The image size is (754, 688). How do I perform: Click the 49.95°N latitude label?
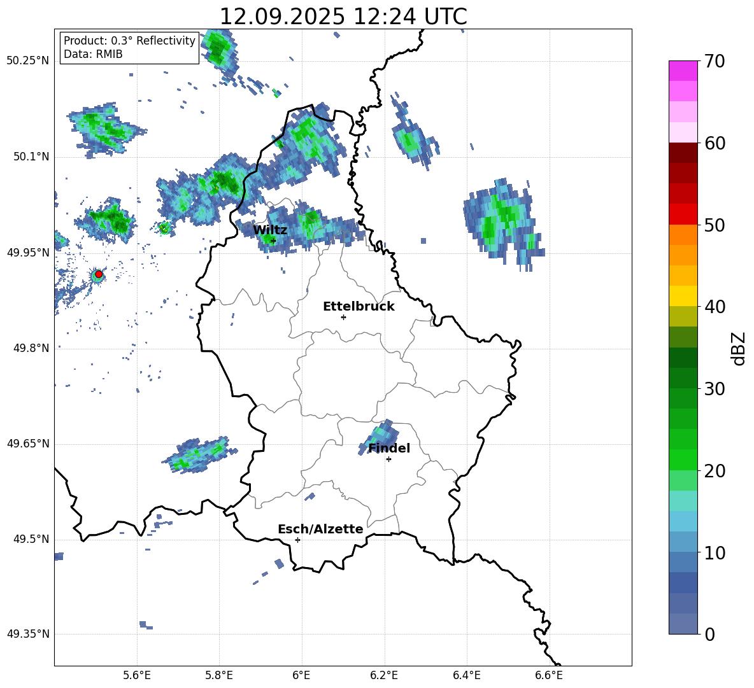click(x=28, y=253)
